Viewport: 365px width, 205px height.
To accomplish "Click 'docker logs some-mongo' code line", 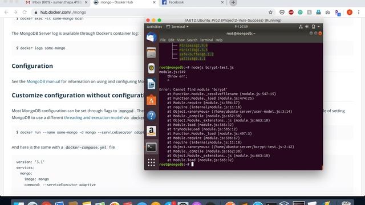I will click(x=40, y=48).
